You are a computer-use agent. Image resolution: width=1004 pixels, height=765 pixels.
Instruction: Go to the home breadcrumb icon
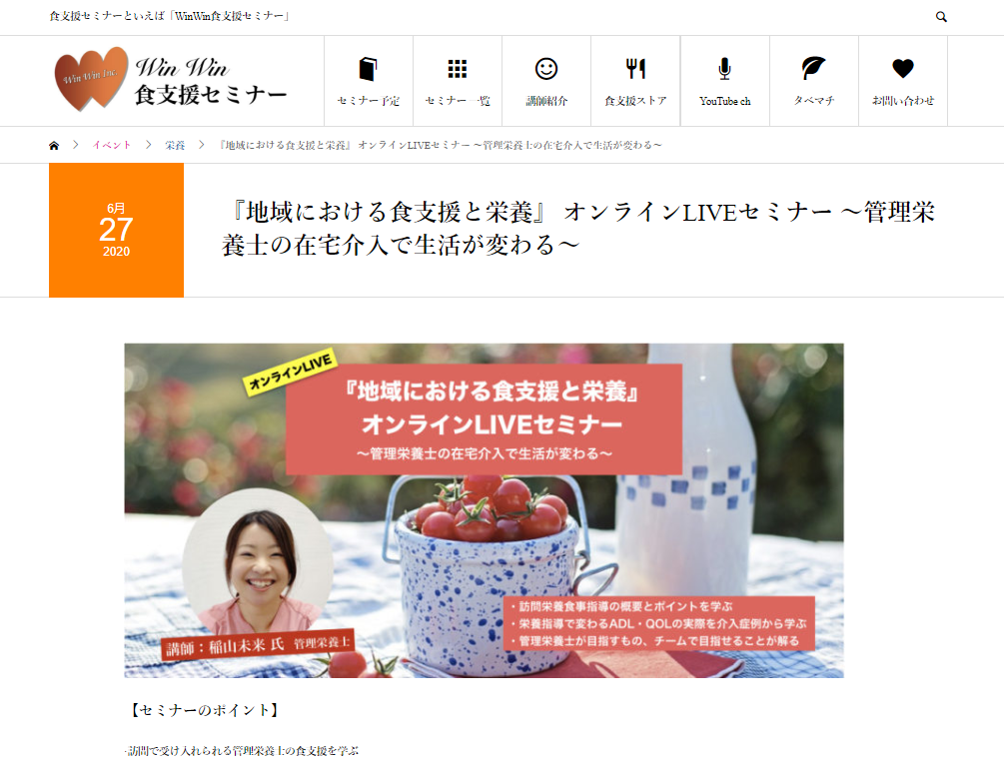click(54, 146)
